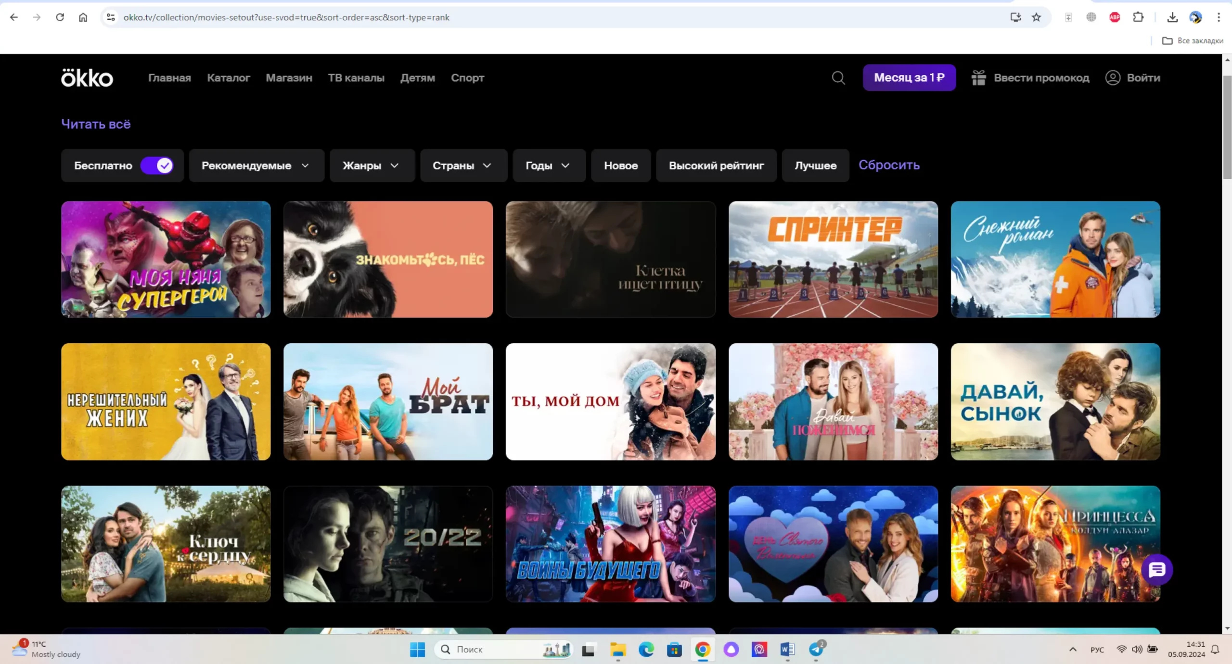Open the ТВ каналы section

(x=356, y=78)
